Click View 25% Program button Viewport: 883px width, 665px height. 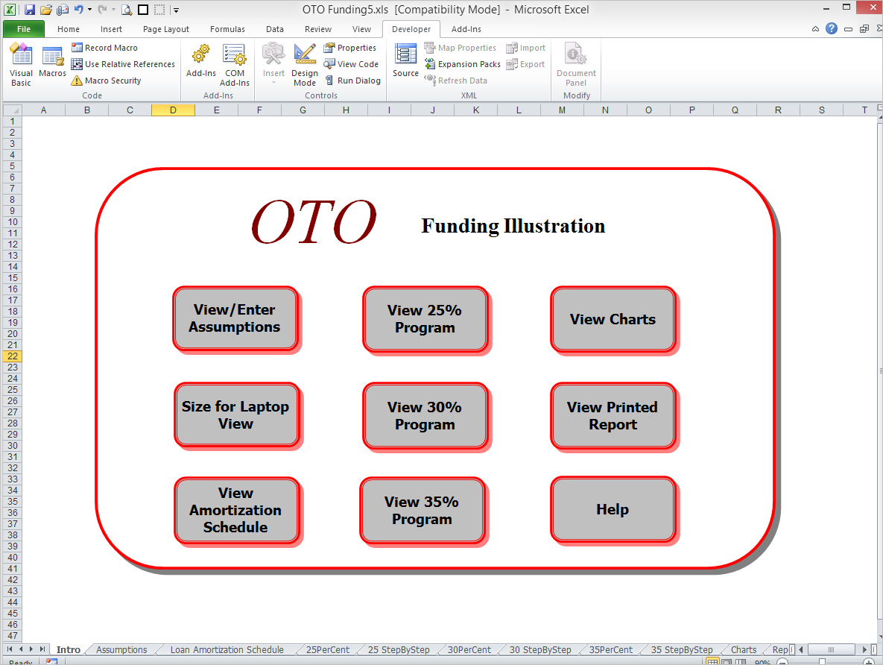[x=425, y=319]
